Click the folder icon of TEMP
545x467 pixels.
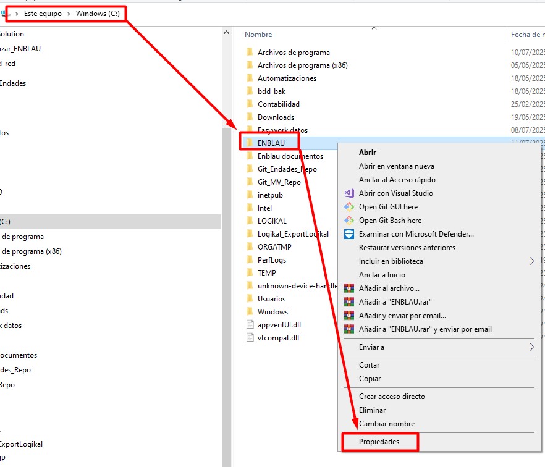pyautogui.click(x=250, y=273)
